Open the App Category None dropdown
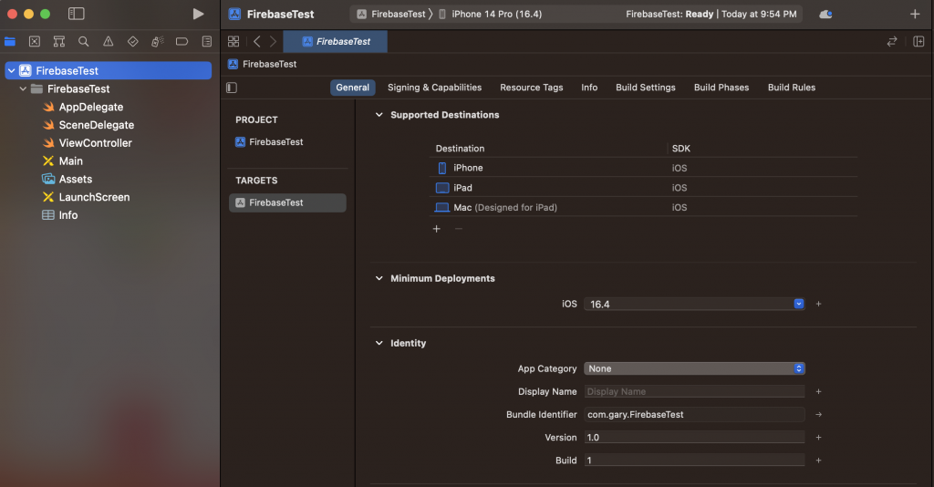The width and height of the screenshot is (934, 487). pyautogui.click(x=694, y=368)
